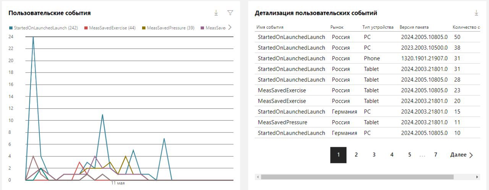Sort table by Версия пакета column
The image size is (489, 190).
[x=414, y=27]
